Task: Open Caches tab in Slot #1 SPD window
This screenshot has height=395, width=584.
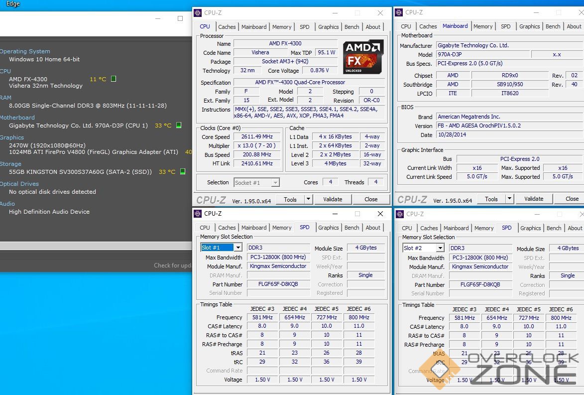Action: [x=227, y=228]
